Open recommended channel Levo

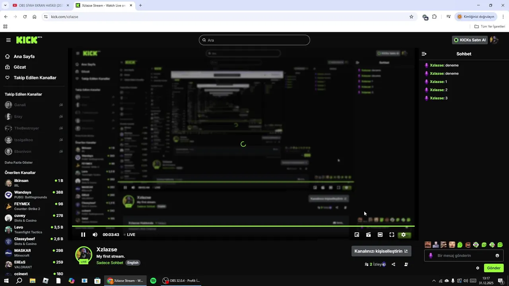34,230
